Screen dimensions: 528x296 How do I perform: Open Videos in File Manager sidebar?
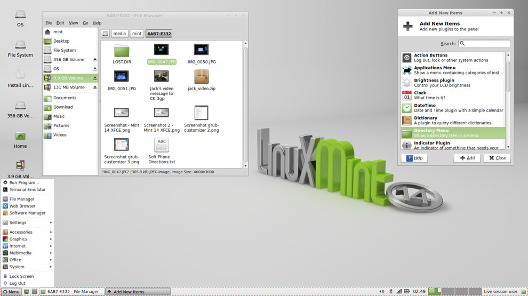70,135
